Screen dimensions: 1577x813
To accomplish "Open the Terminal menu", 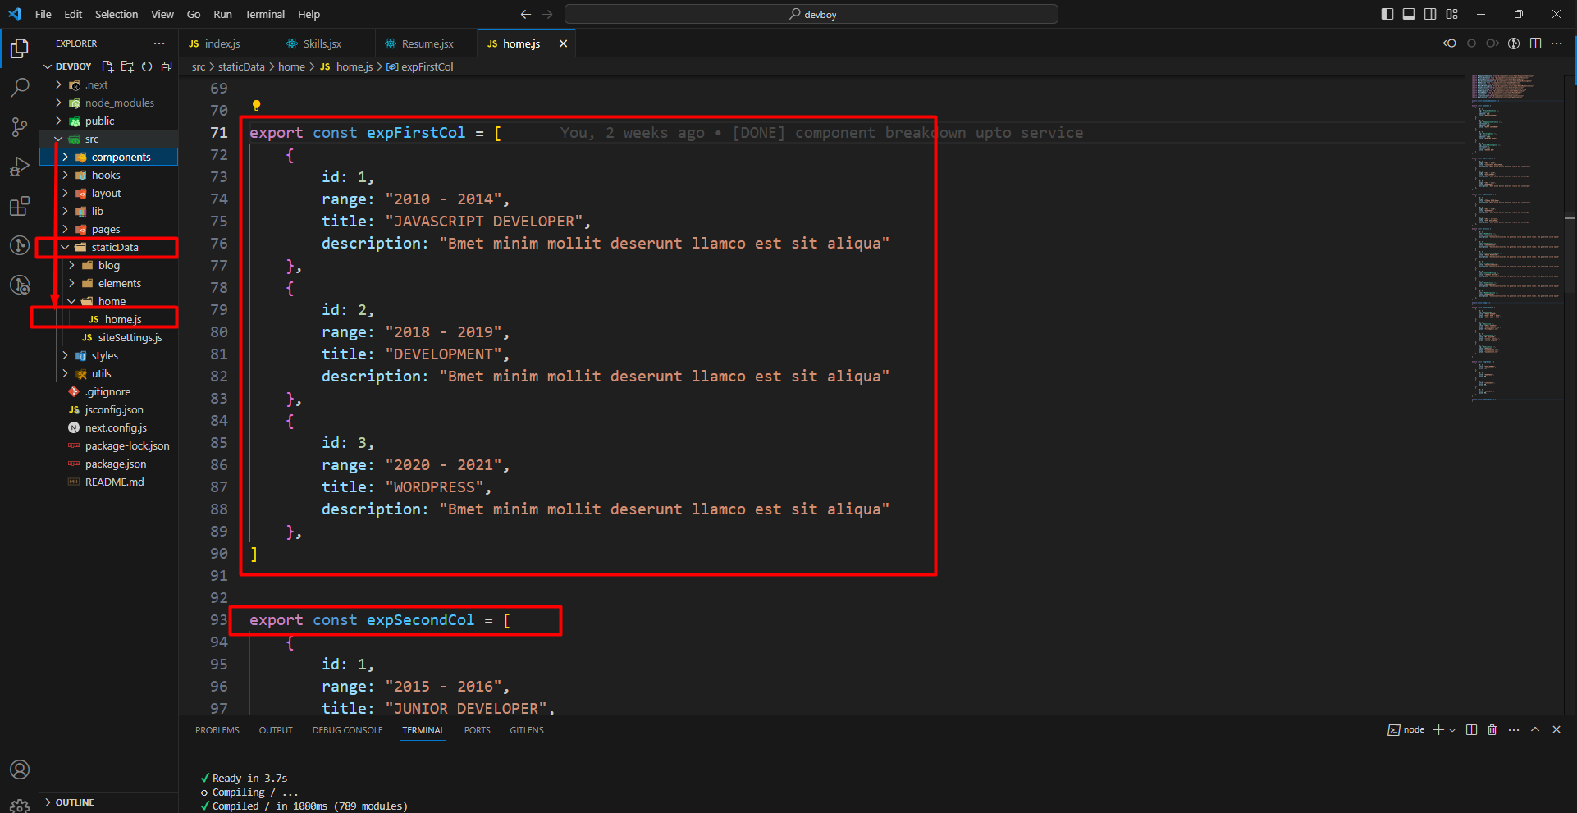I will point(264,14).
